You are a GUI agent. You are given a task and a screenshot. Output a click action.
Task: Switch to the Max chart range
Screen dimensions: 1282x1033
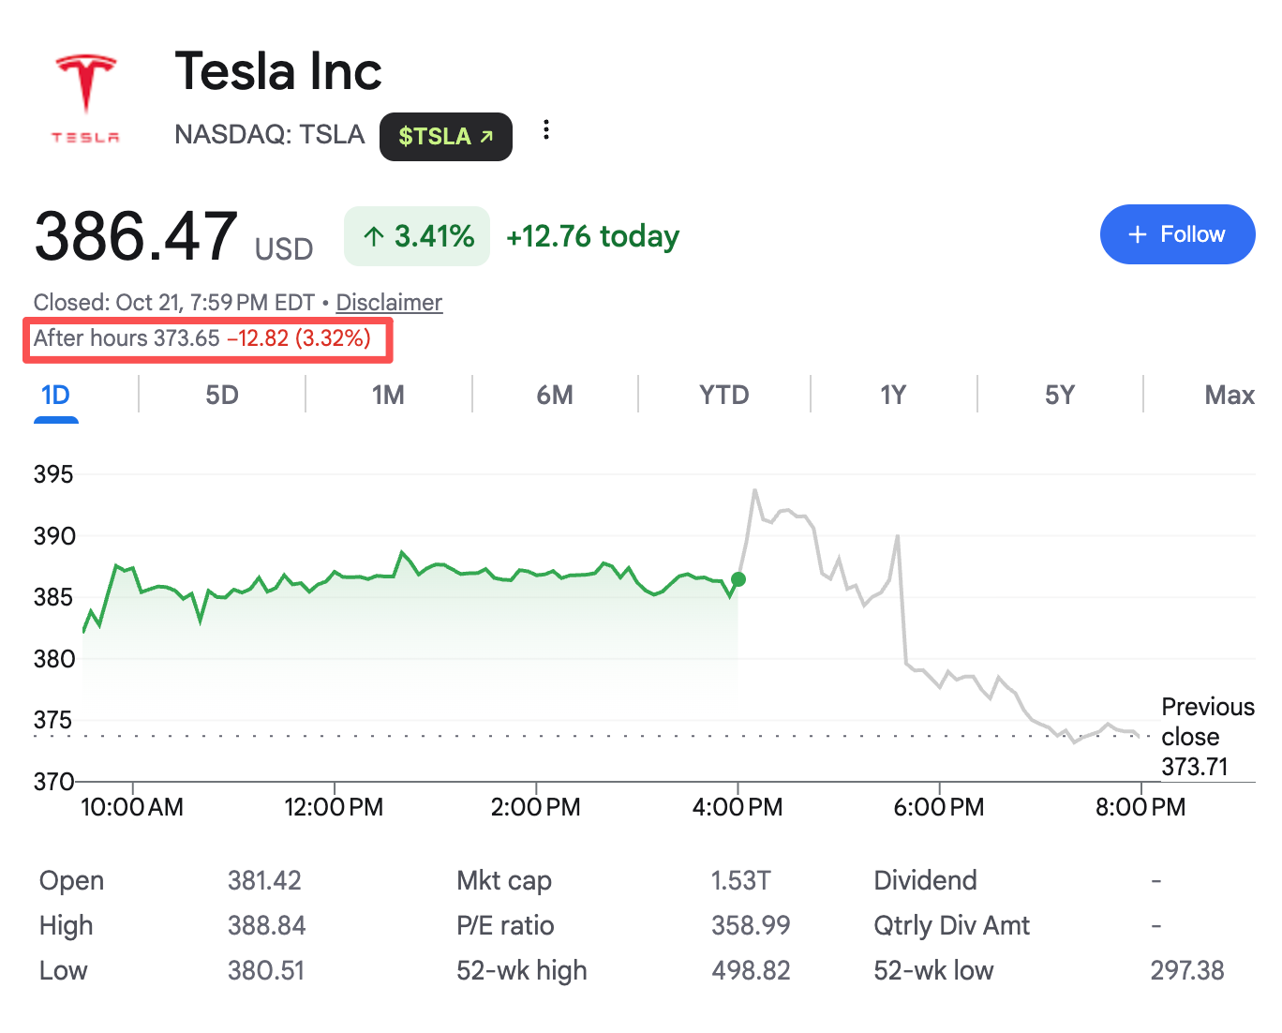[x=1230, y=396]
